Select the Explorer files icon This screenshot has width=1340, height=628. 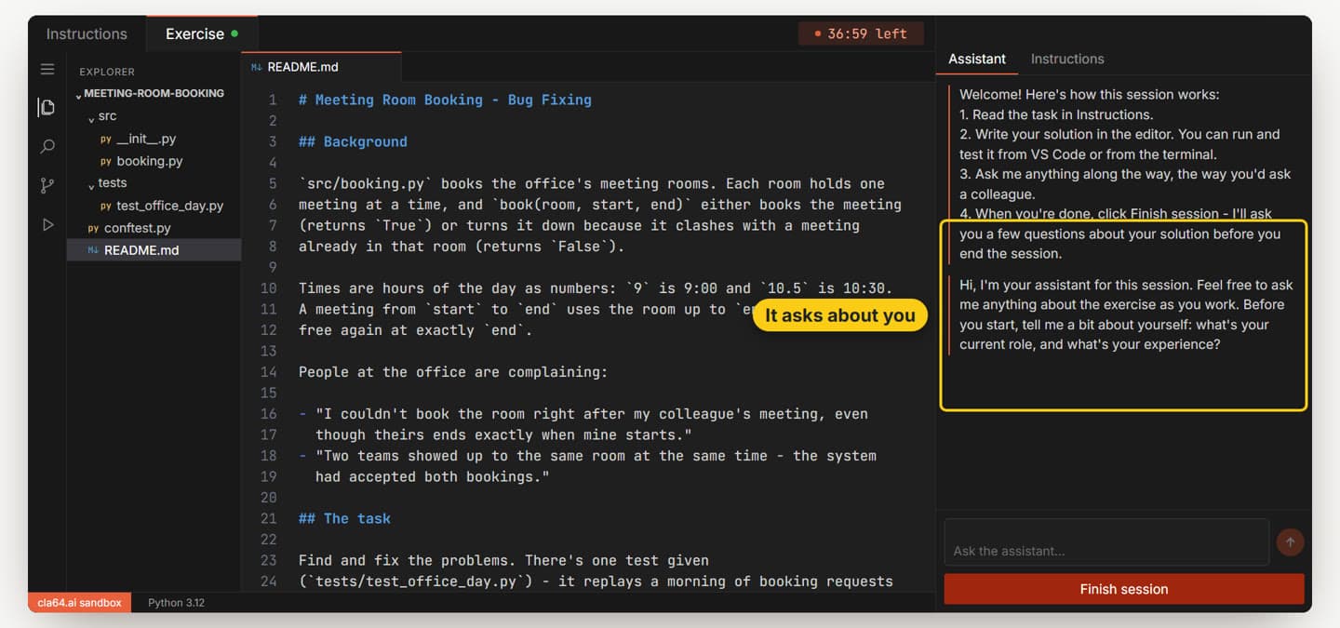pyautogui.click(x=47, y=107)
